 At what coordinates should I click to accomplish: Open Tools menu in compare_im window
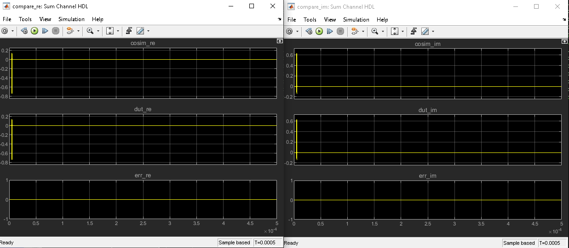[x=310, y=20]
